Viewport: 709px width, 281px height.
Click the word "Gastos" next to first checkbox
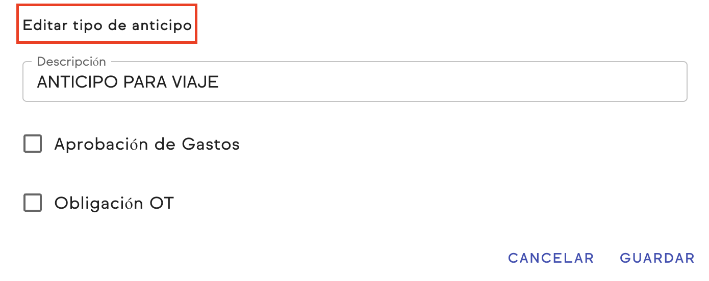coord(211,145)
